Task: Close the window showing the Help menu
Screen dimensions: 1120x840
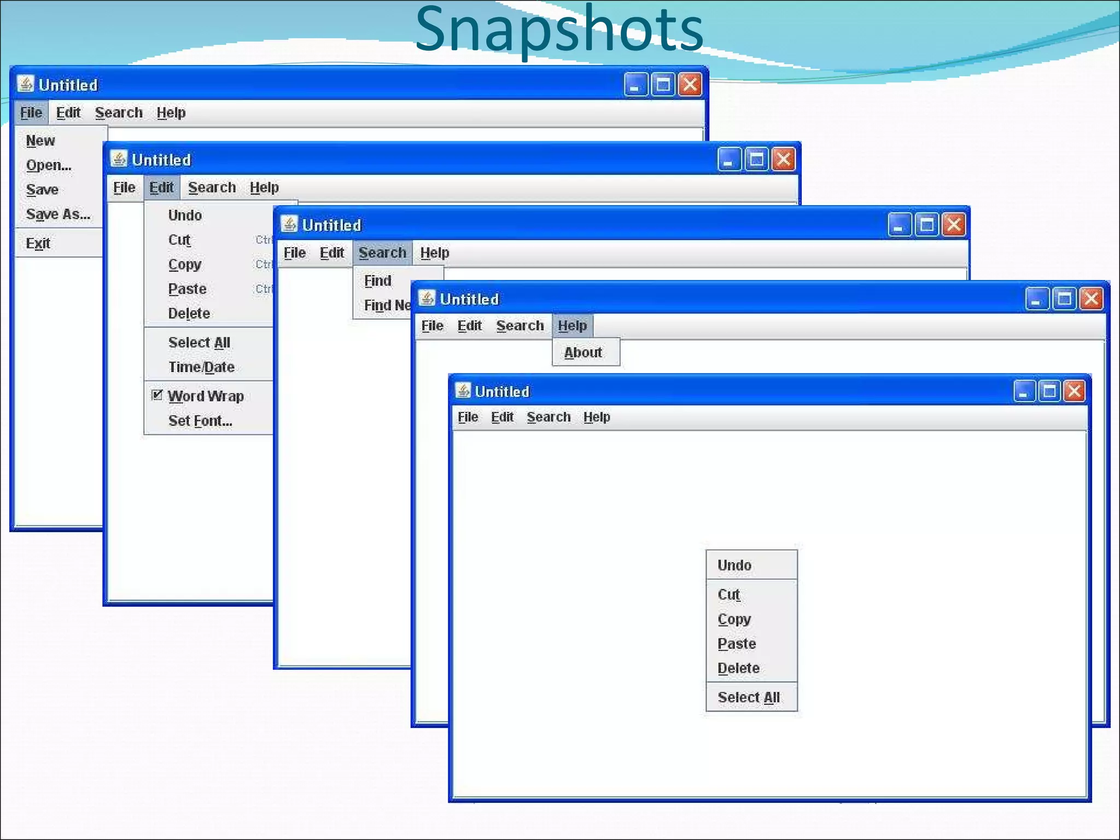Action: coord(1091,299)
